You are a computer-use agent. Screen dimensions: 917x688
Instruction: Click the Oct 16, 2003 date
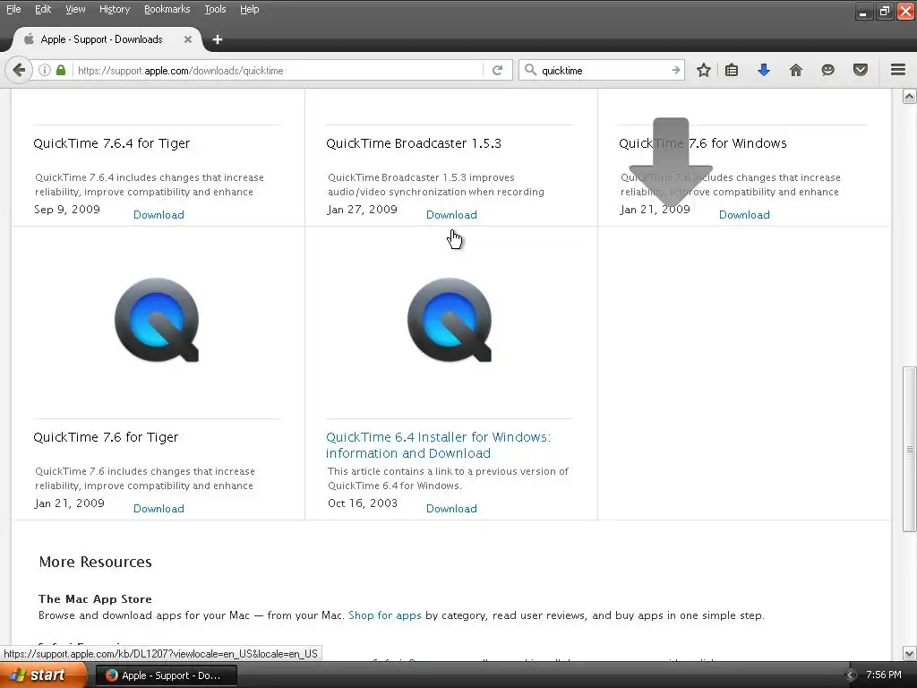pyautogui.click(x=363, y=503)
